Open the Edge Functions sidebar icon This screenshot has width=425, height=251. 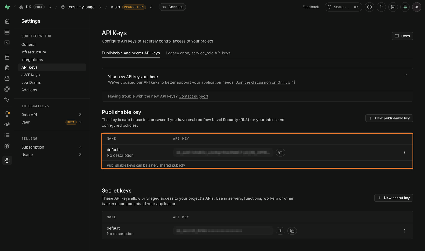click(7, 89)
